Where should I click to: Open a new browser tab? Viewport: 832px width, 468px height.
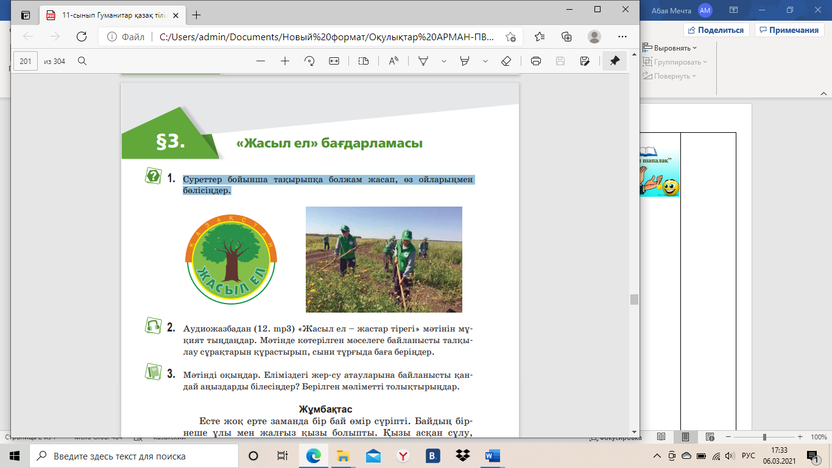tap(196, 15)
